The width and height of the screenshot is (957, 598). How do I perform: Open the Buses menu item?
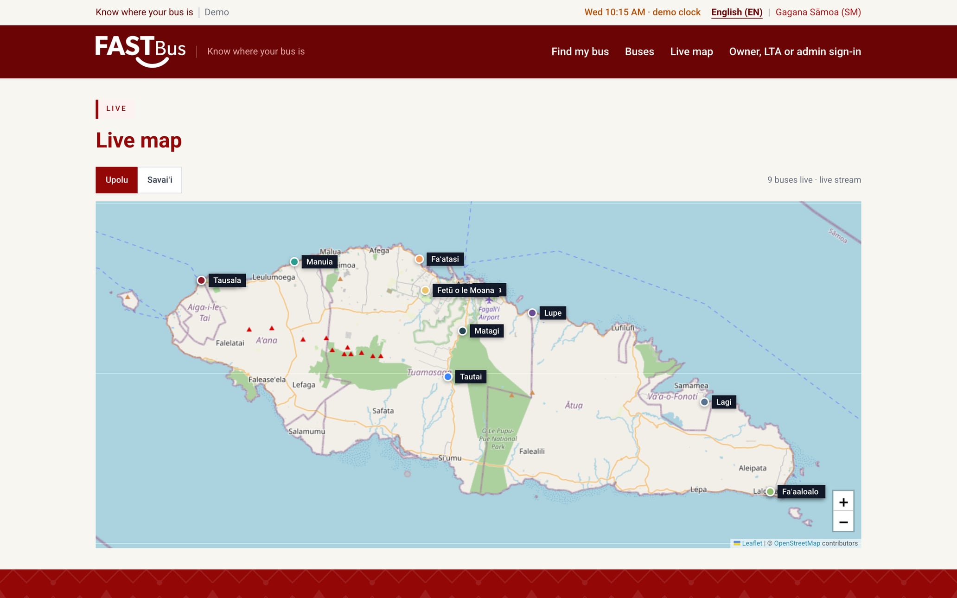[639, 51]
